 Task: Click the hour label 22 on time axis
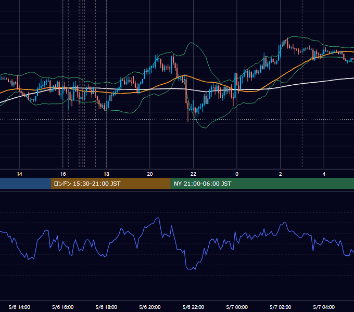coord(193,174)
